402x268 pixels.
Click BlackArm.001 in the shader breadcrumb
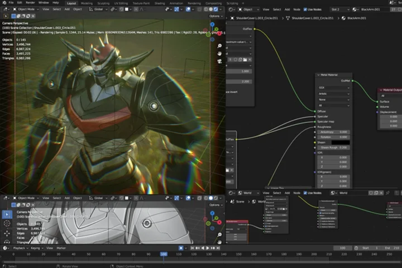[x=357, y=18]
